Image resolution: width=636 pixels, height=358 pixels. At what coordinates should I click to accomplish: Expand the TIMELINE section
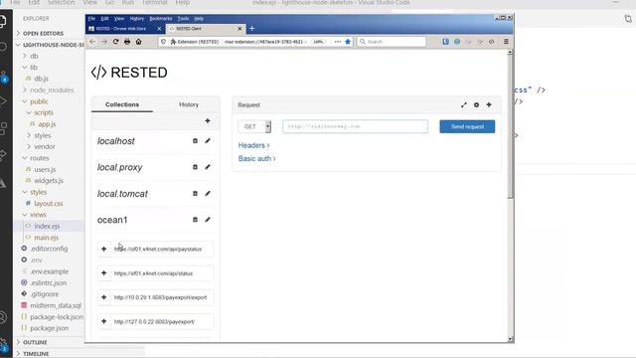point(36,354)
